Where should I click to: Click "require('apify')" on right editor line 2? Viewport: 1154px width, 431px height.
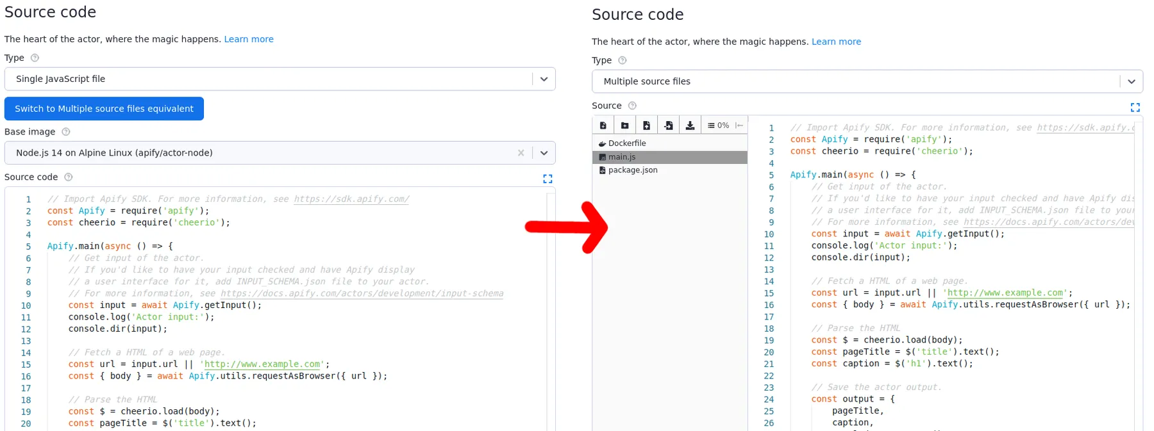[905, 140]
